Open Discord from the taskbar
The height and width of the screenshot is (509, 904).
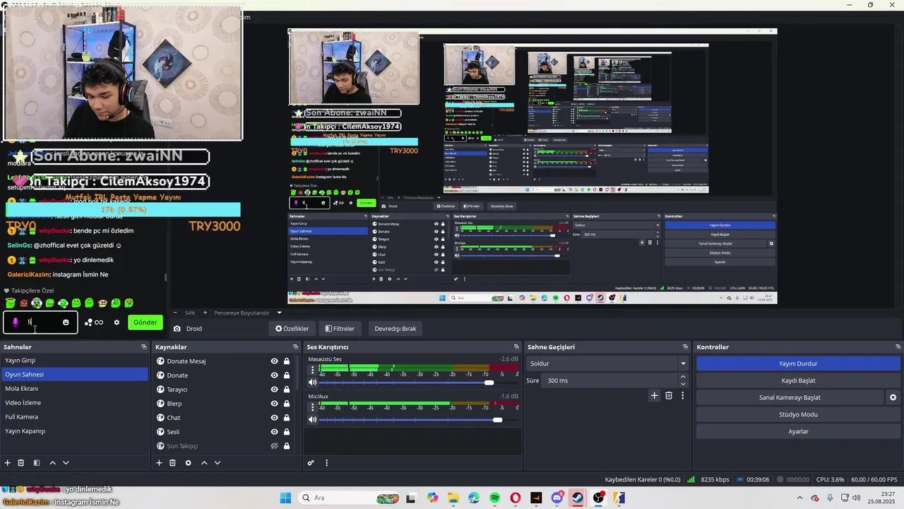point(557,498)
